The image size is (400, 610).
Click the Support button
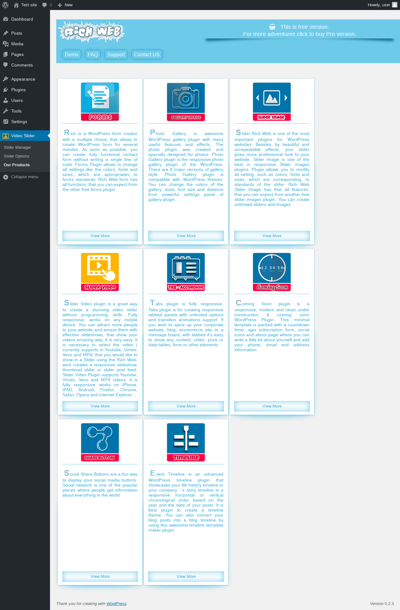point(116,55)
